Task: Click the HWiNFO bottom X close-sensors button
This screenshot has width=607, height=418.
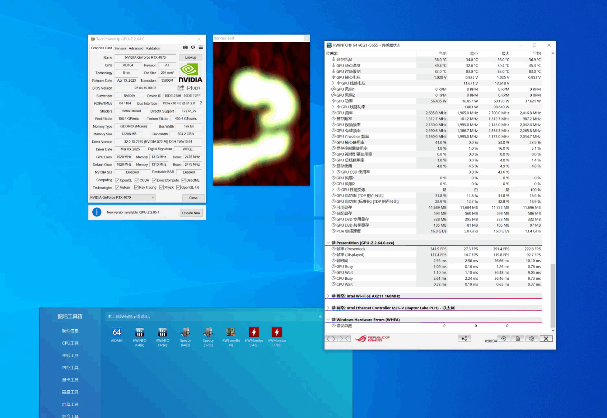Action: pyautogui.click(x=546, y=338)
